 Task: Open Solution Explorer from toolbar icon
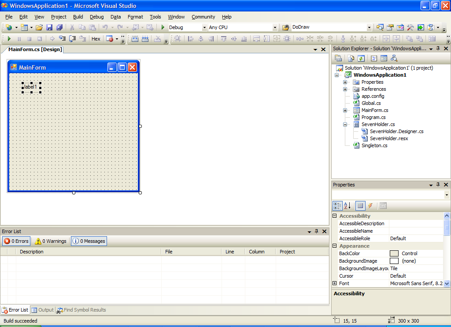tap(380, 27)
